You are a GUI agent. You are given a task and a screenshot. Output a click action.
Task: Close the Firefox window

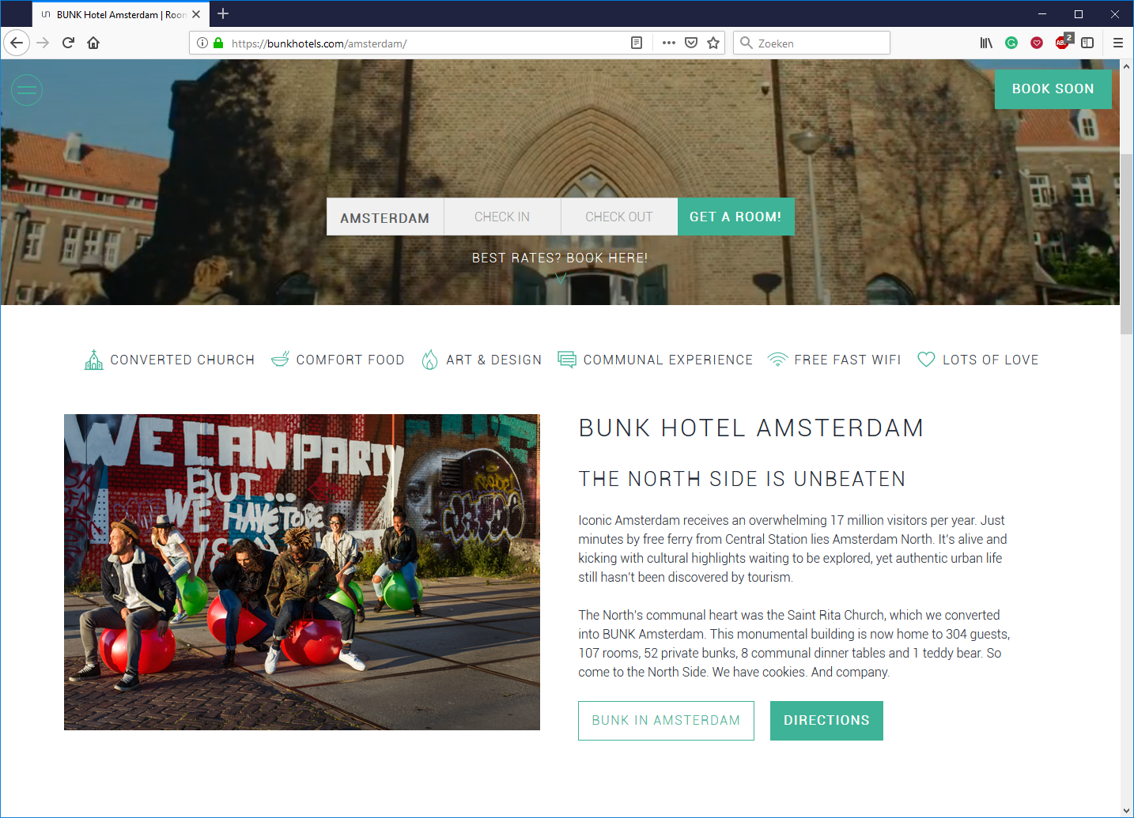(x=1115, y=14)
